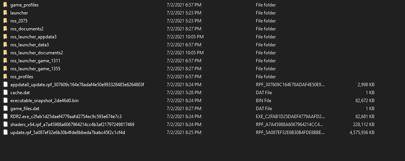Select the update.rpf file name
This screenshot has width=405, height=161.
pyautogui.click(x=67, y=133)
